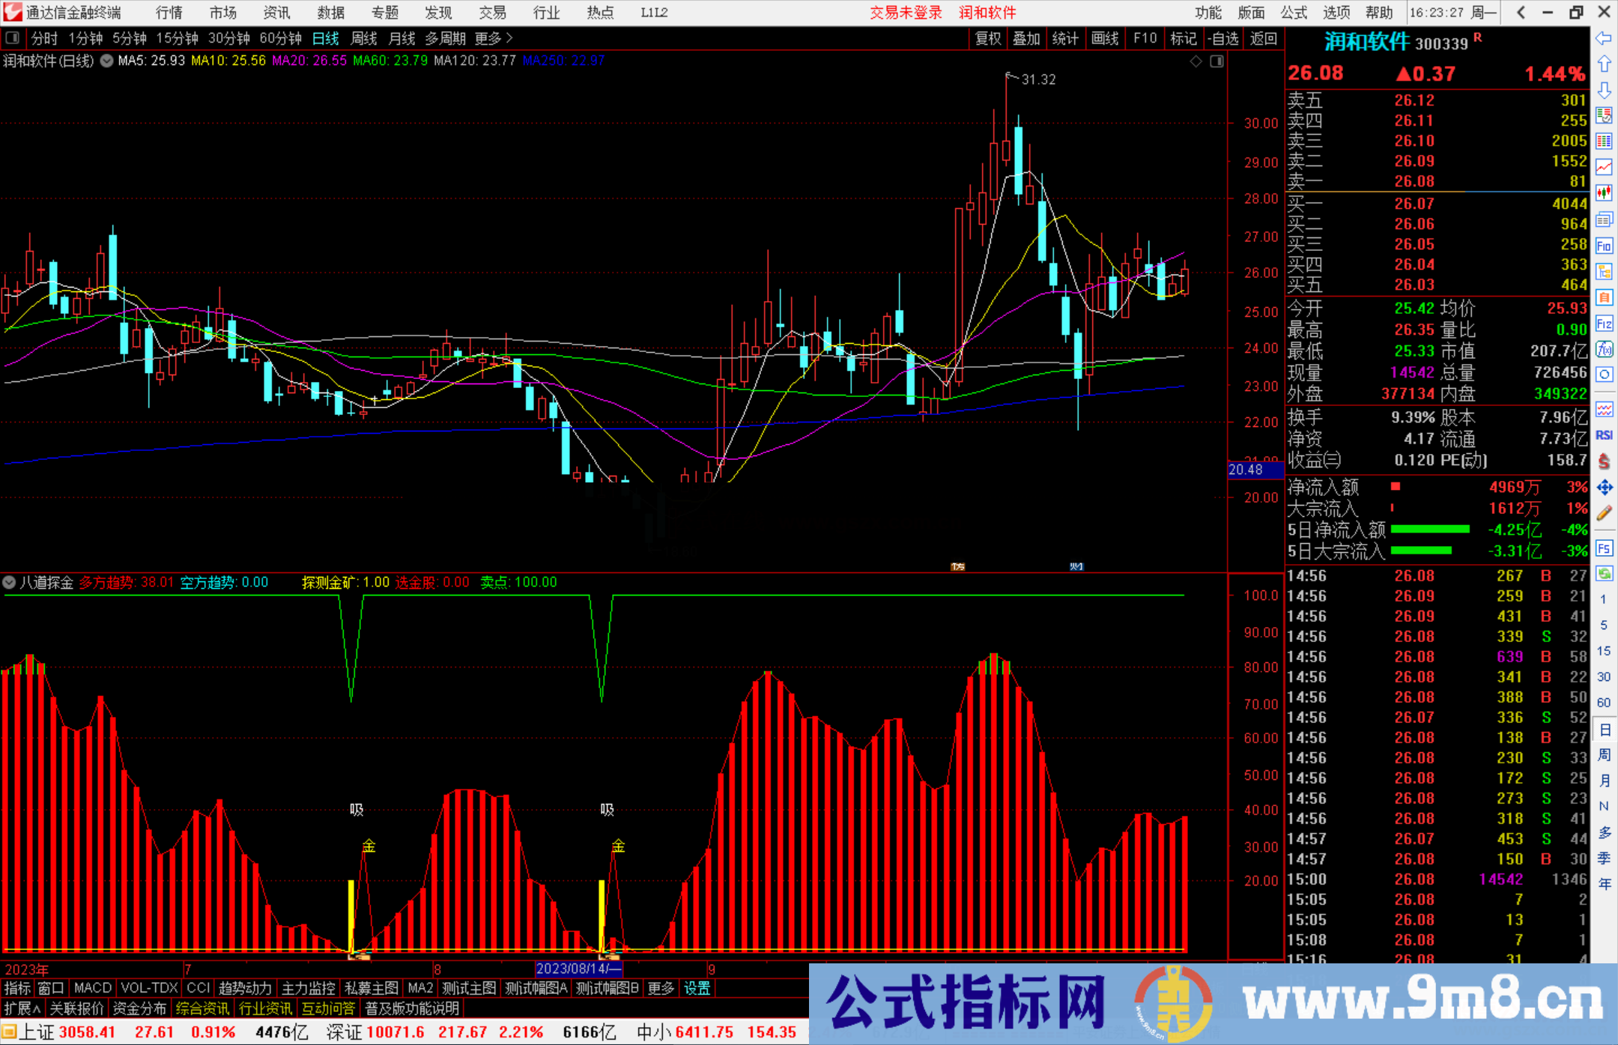Toggle the chart panel icon at top-right of chart
The image size is (1618, 1045).
coord(1216,61)
